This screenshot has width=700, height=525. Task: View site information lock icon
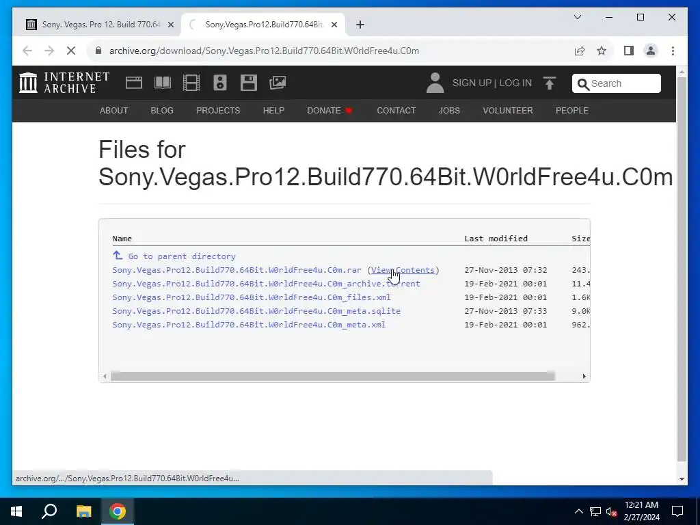[x=98, y=51]
